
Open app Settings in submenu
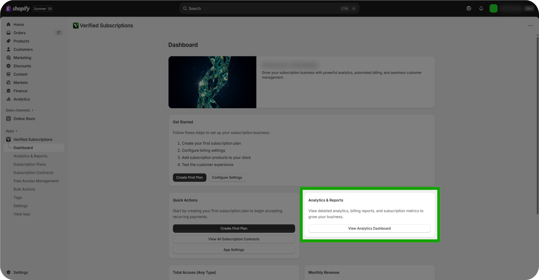pyautogui.click(x=20, y=206)
